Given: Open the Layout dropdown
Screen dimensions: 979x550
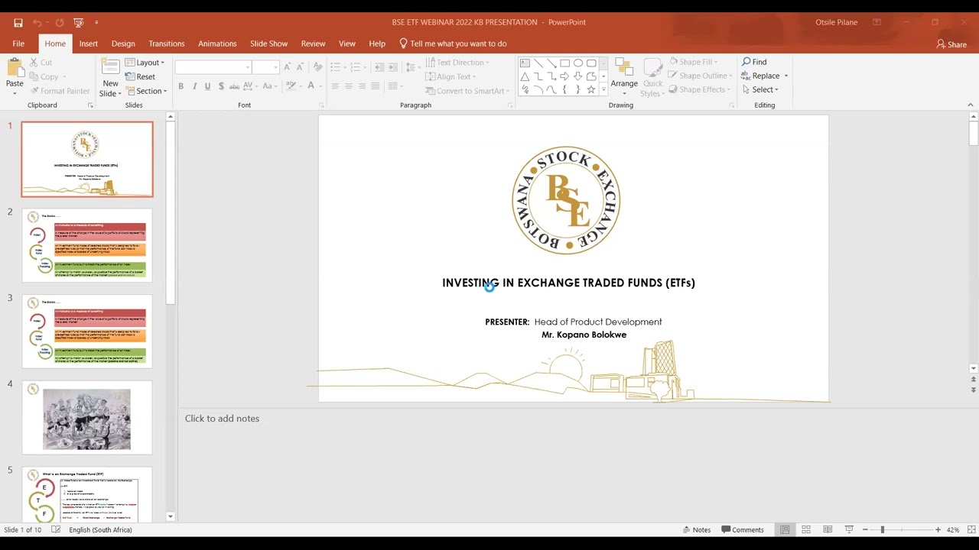Looking at the screenshot, I should tap(145, 63).
